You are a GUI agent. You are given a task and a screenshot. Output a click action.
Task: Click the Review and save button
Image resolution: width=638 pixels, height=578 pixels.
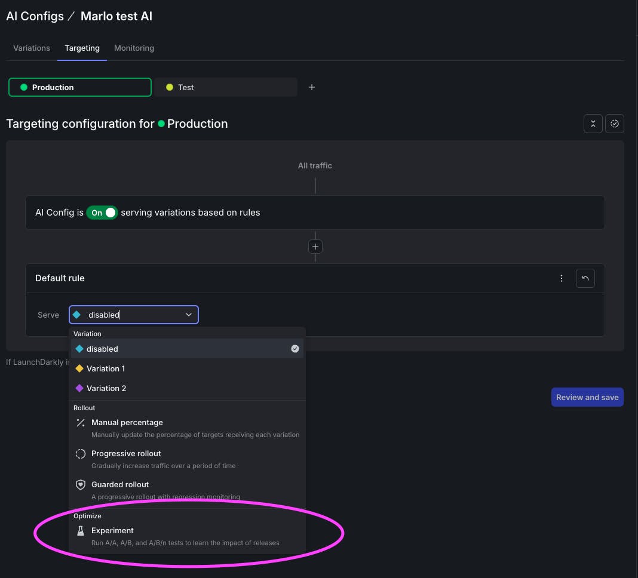(x=587, y=397)
